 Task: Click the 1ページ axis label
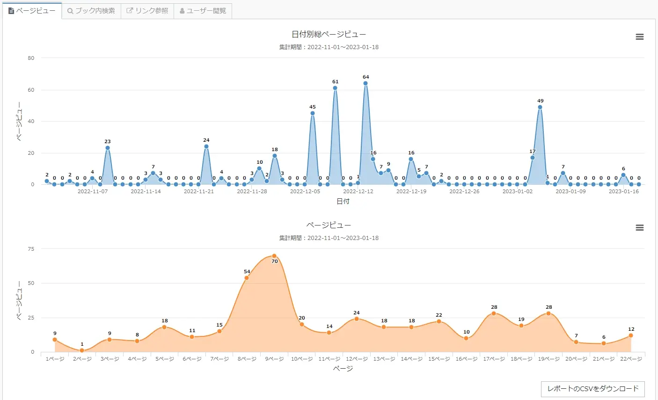(x=55, y=359)
